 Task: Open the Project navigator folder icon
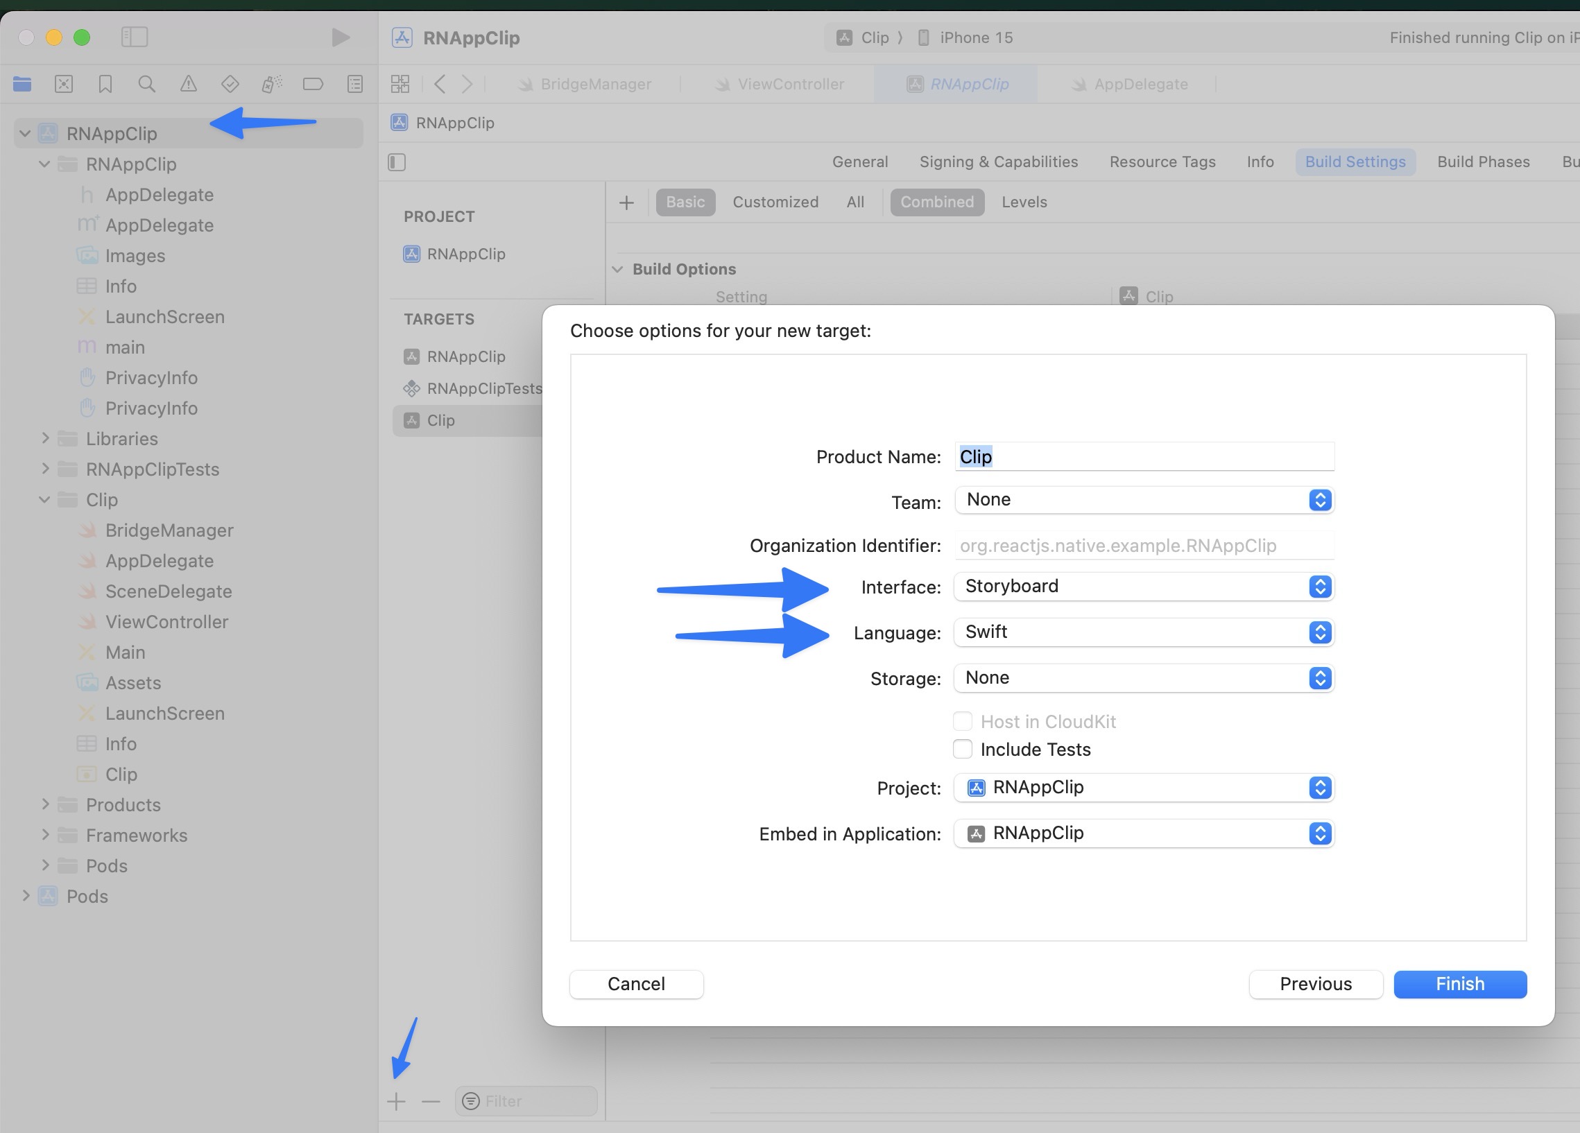(22, 85)
